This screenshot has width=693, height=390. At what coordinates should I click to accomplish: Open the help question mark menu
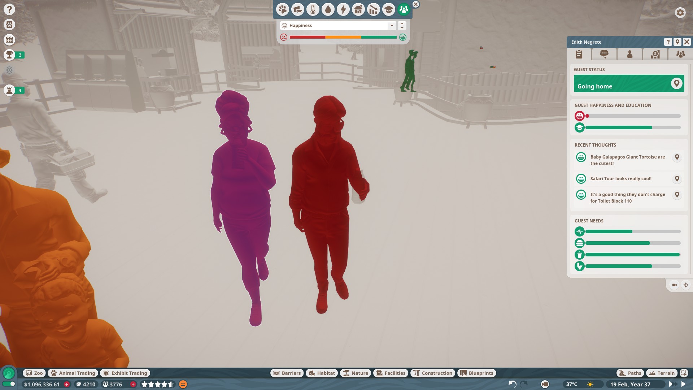pyautogui.click(x=9, y=9)
